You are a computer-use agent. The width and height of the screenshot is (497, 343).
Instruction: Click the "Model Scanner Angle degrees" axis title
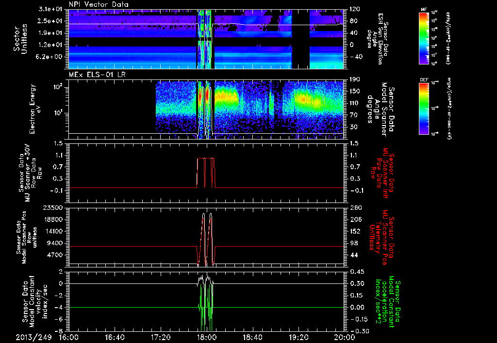[381, 109]
